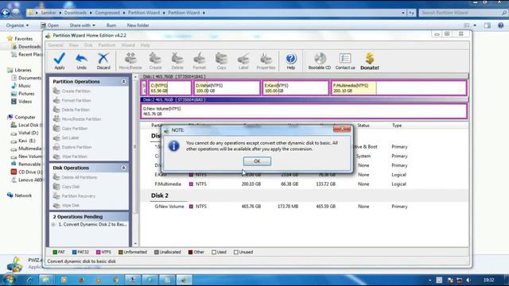Click the Copy toolbar icon
The image size is (509, 286).
(221, 59)
